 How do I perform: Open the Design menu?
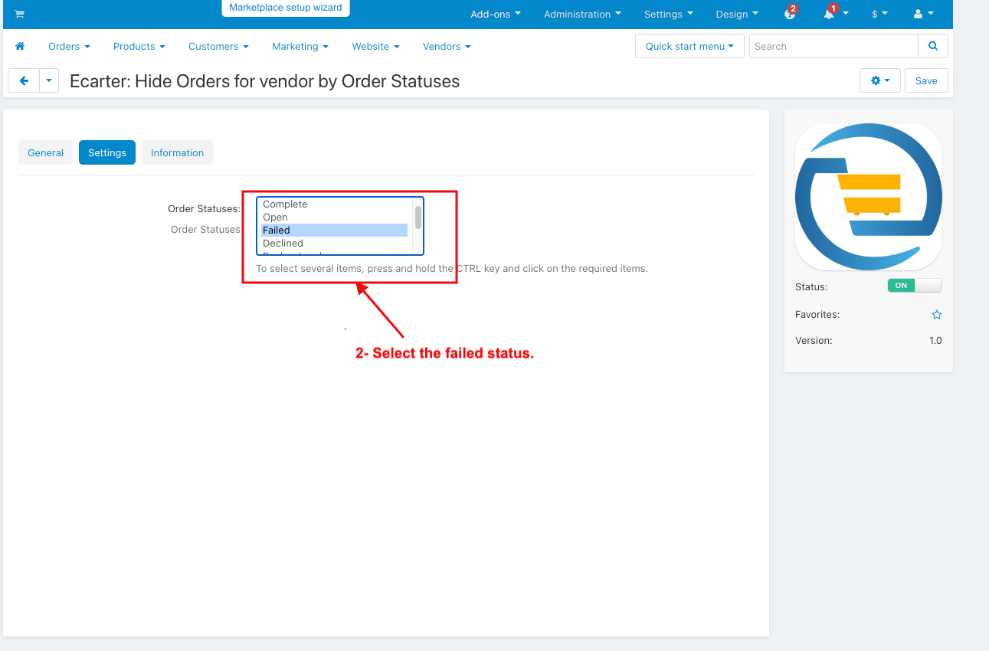pos(737,14)
